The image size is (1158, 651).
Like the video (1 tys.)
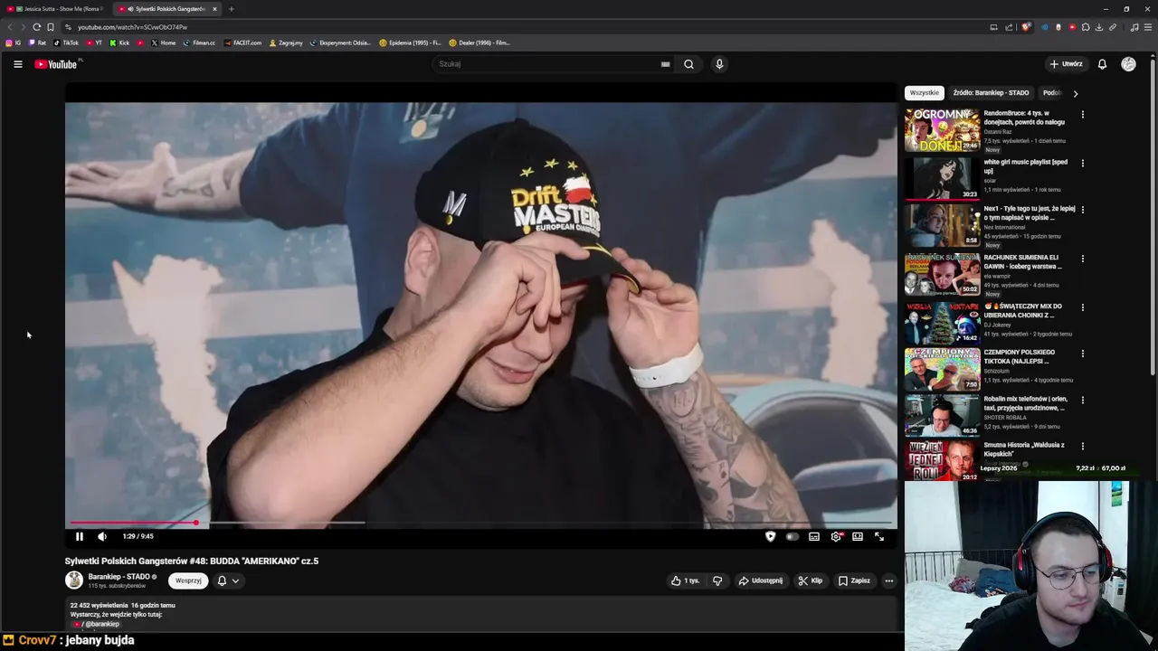(x=685, y=580)
